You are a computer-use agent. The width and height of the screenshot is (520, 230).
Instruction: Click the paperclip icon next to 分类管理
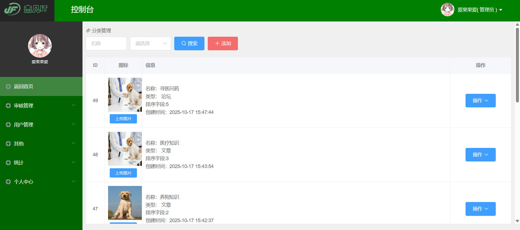click(88, 31)
